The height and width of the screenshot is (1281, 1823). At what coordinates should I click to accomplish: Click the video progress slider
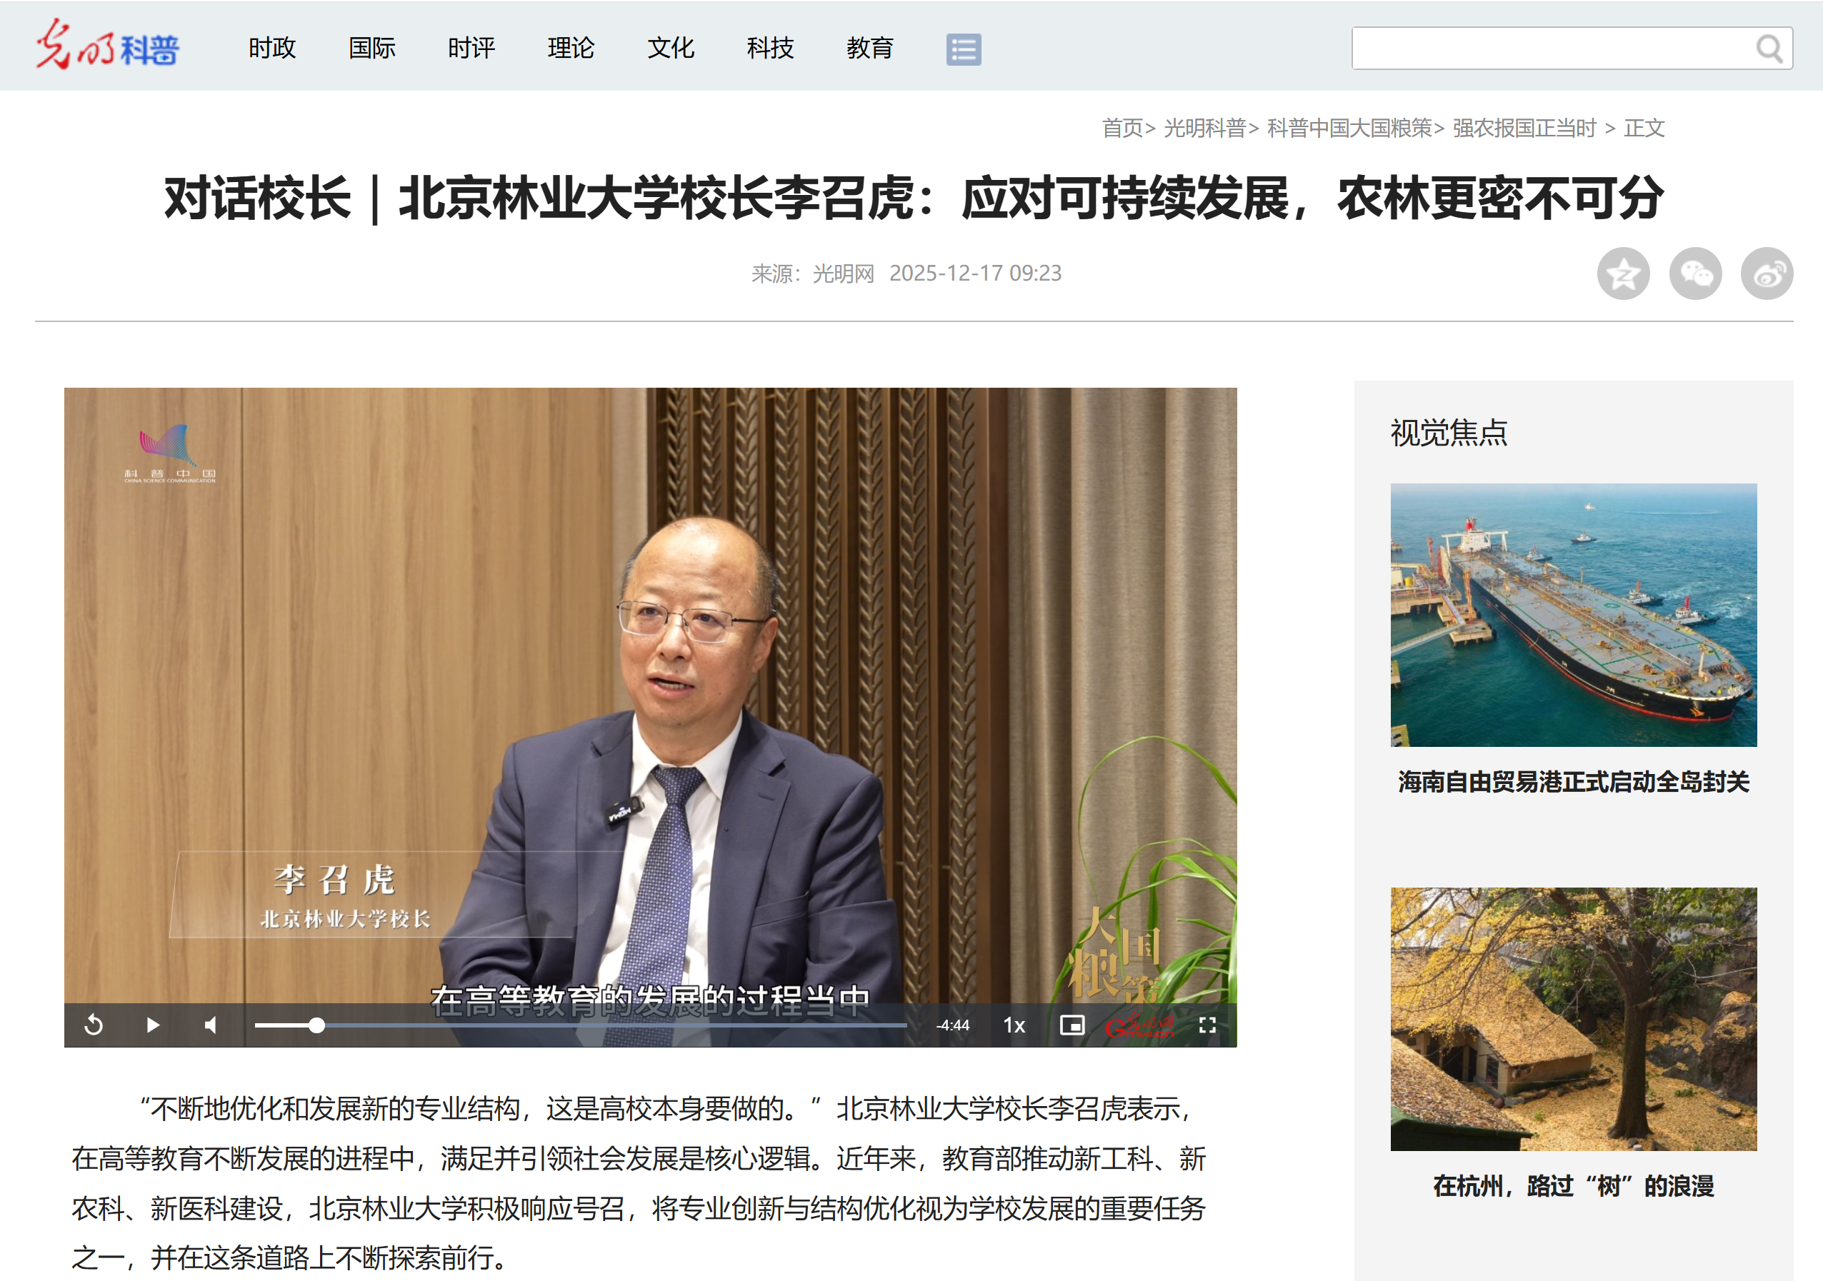[316, 1025]
